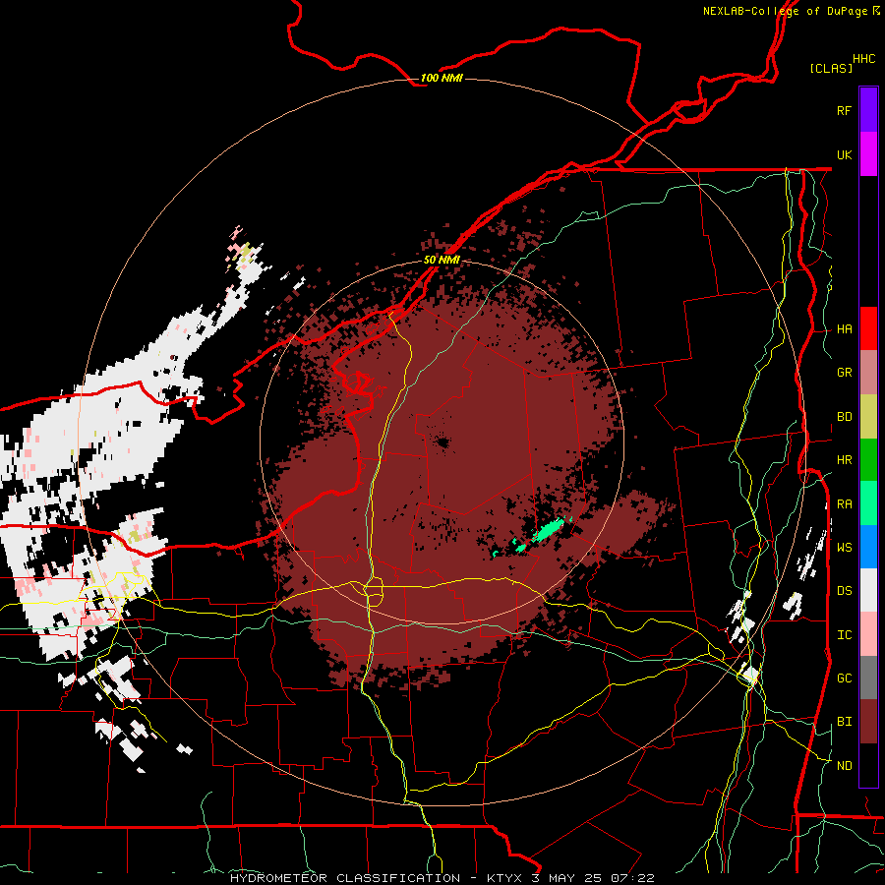
Task: Click the radar site center dot cluster
Action: click(x=442, y=442)
